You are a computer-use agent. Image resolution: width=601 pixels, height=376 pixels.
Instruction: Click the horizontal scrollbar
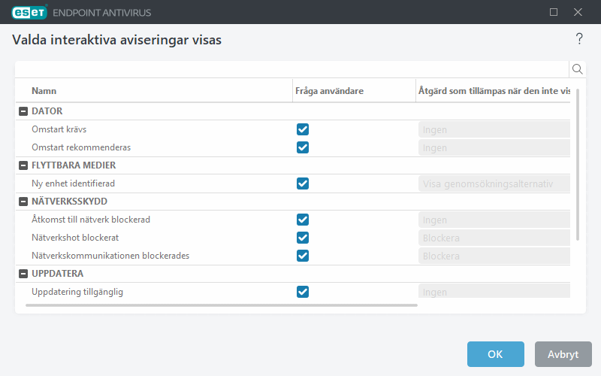[221, 305]
